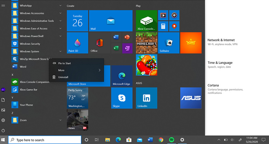The width and height of the screenshot is (269, 144).
Task: Click the small OneNote tile
Action: 127,48
